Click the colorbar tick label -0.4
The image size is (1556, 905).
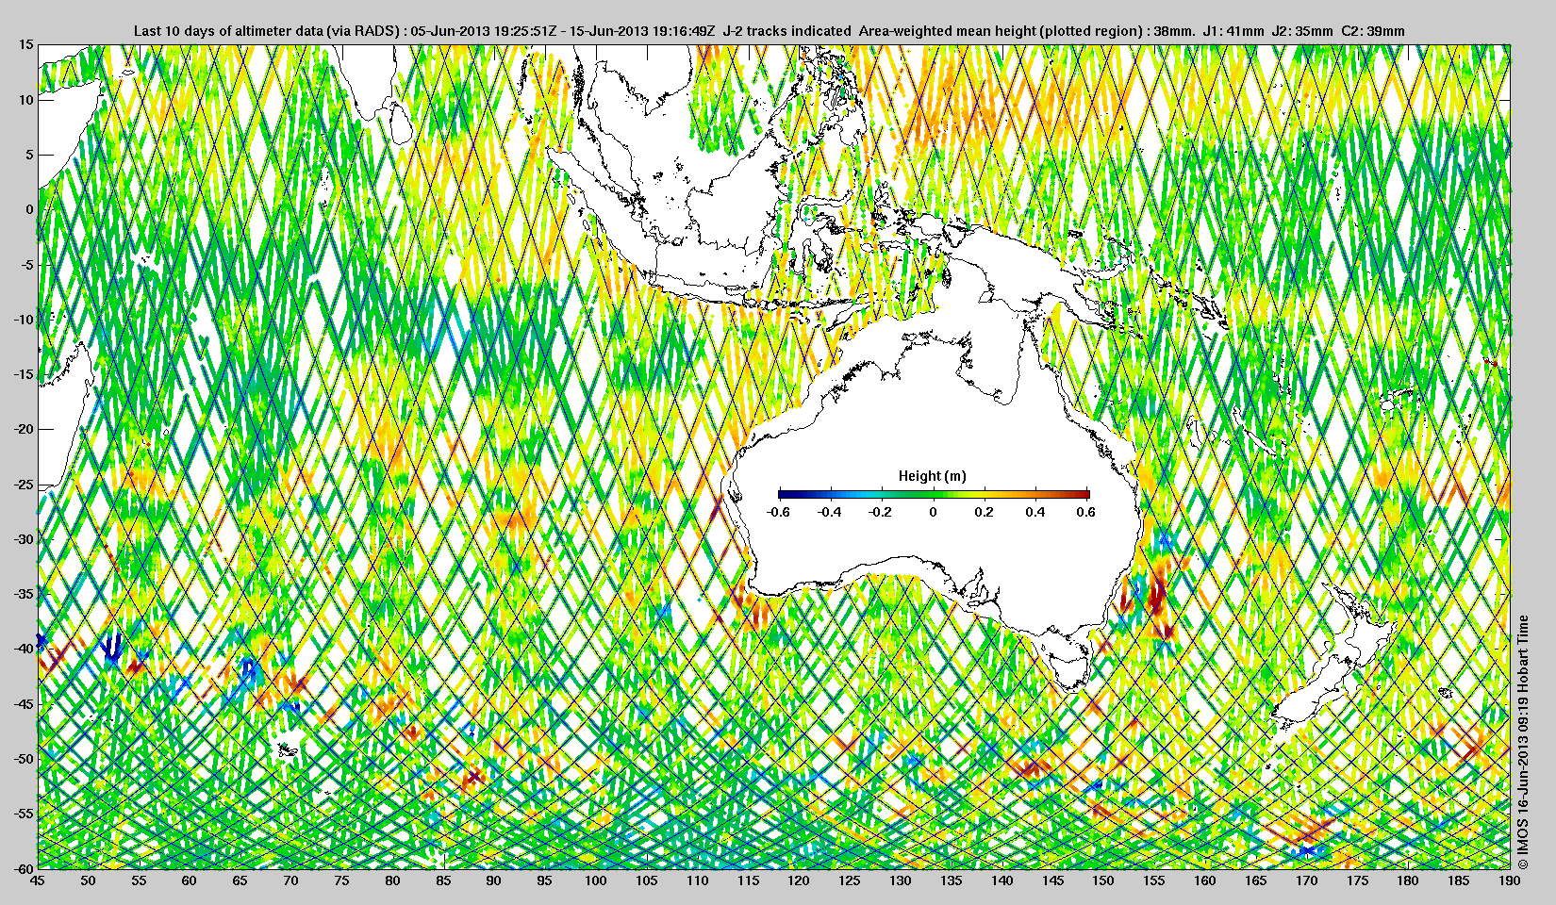tap(830, 512)
